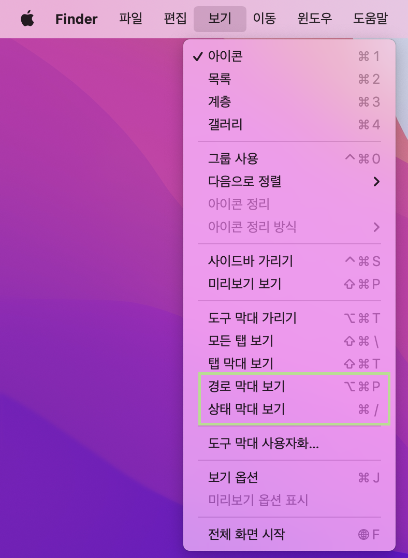Open the Finder application menu
Viewport: 408px width, 558px height.
tap(76, 19)
